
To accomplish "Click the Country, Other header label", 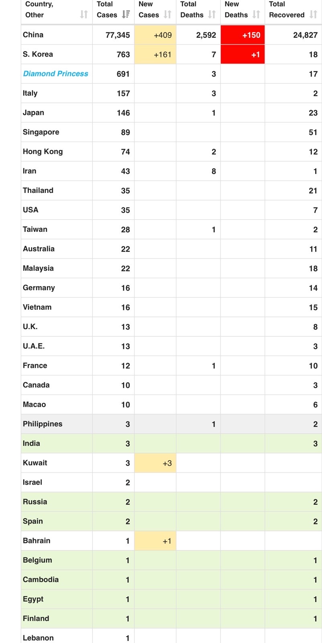I will coord(39,10).
